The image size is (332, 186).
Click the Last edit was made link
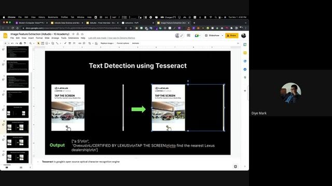[112, 38]
